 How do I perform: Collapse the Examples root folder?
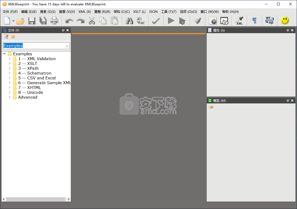(x=5, y=54)
